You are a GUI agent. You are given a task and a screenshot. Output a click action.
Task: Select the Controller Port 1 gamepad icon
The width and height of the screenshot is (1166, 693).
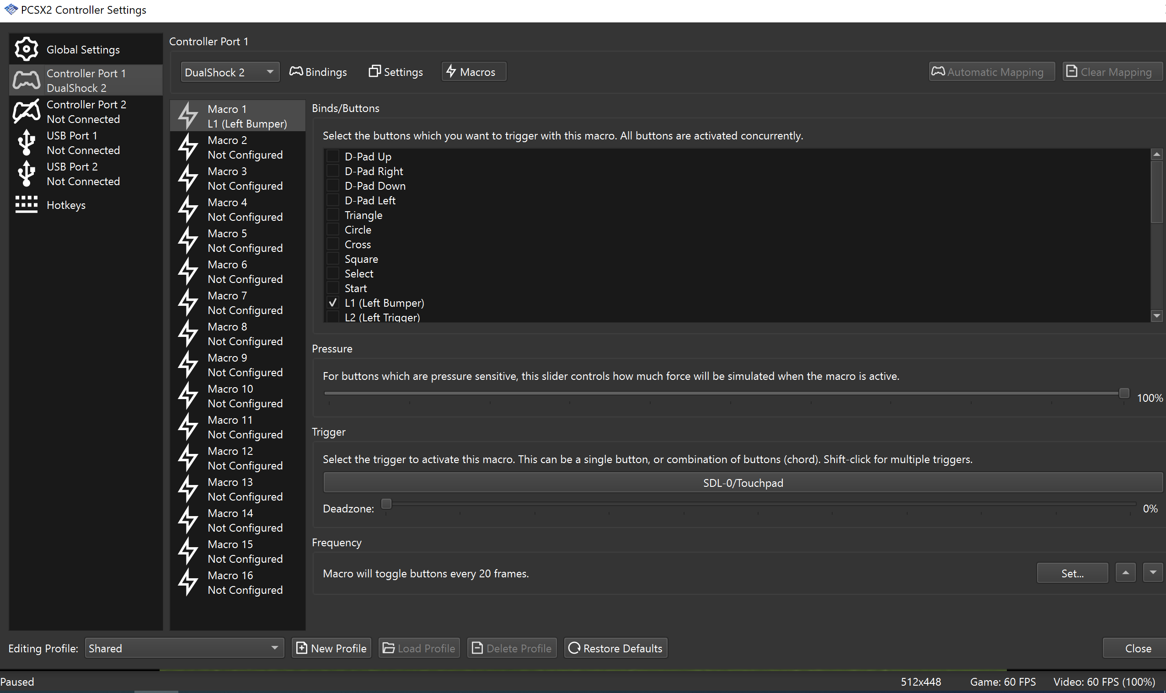tap(26, 80)
